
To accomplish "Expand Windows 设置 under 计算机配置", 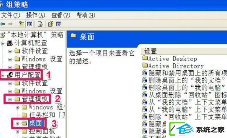I will point(10,59).
